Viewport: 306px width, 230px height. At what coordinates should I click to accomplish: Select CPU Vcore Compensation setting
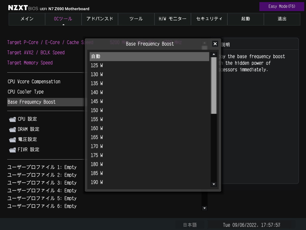tap(34, 82)
